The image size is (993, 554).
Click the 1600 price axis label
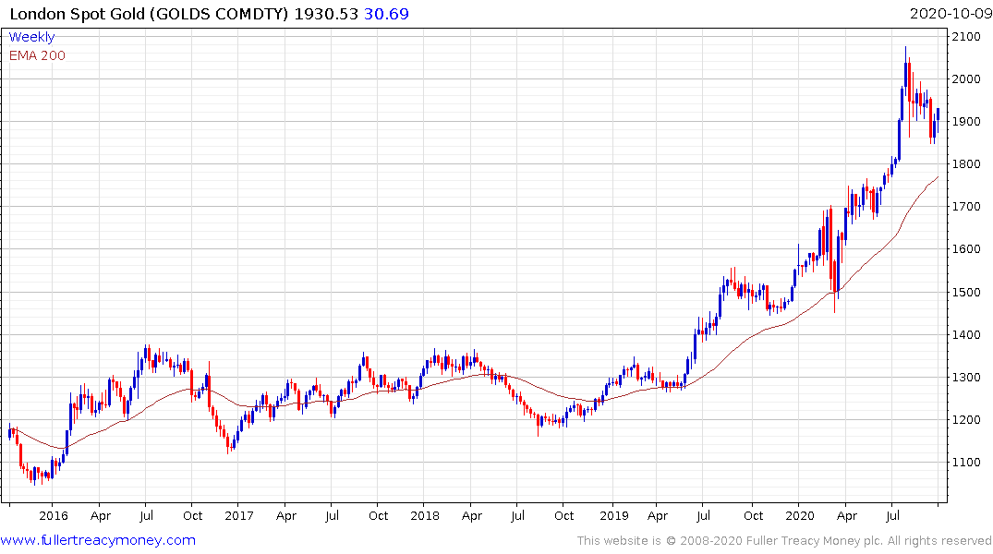[966, 248]
